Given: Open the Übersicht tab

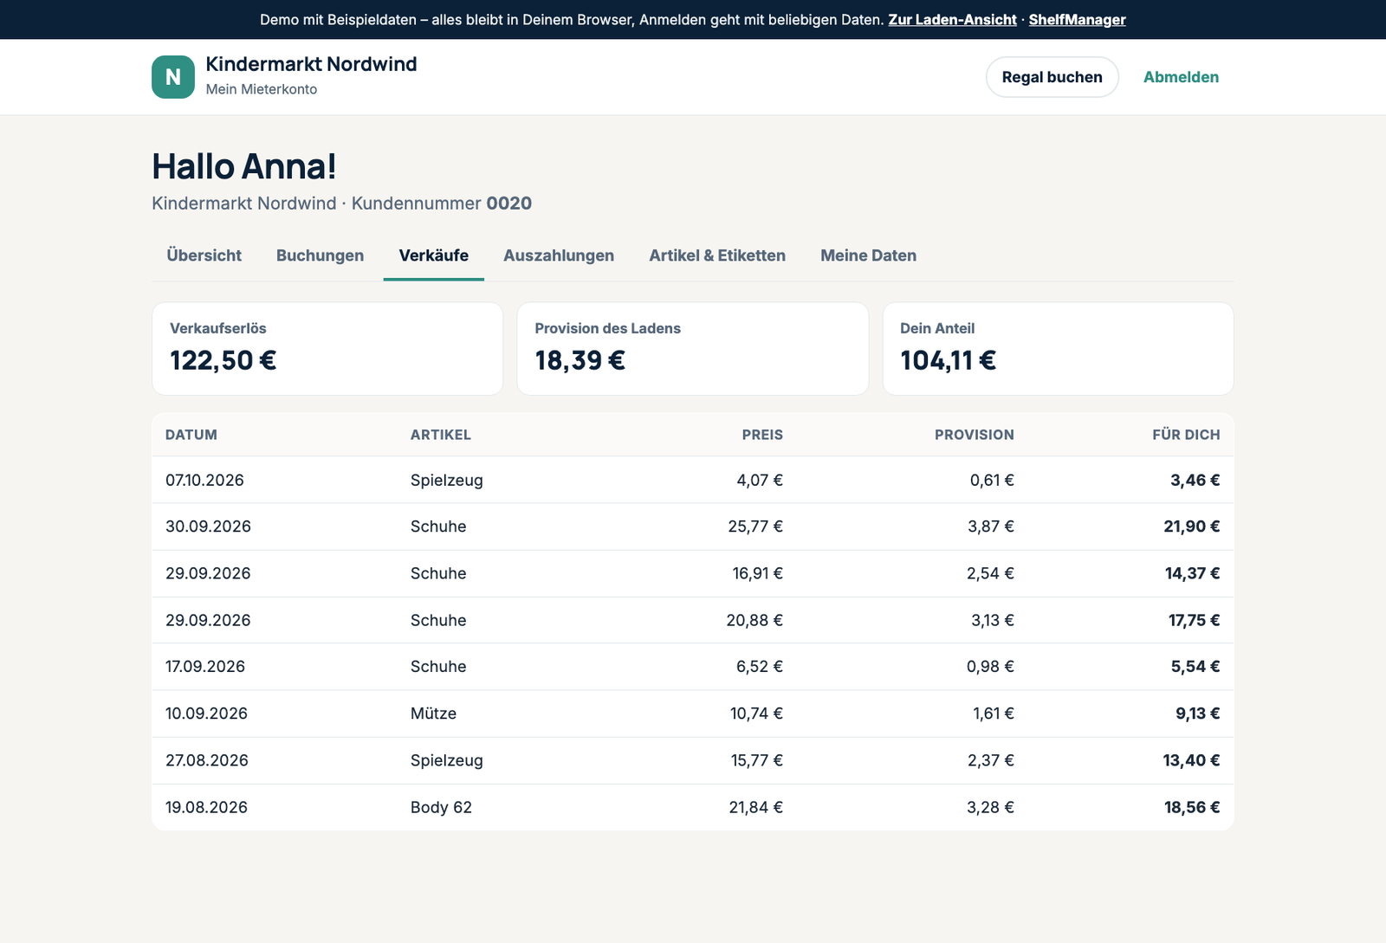Looking at the screenshot, I should [x=204, y=255].
